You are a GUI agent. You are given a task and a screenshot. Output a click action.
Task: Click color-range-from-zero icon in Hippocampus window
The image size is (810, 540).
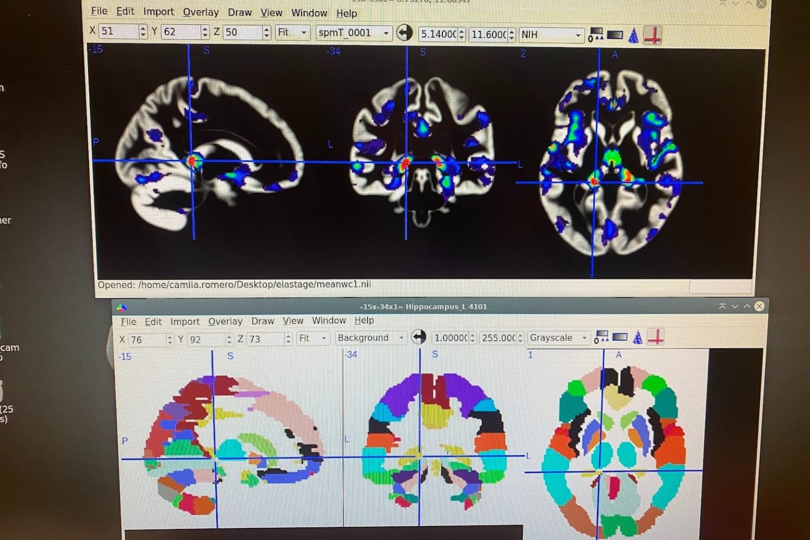[601, 337]
